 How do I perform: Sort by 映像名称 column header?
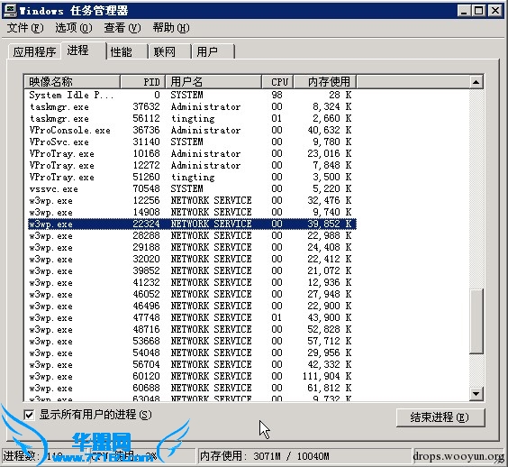click(x=72, y=82)
